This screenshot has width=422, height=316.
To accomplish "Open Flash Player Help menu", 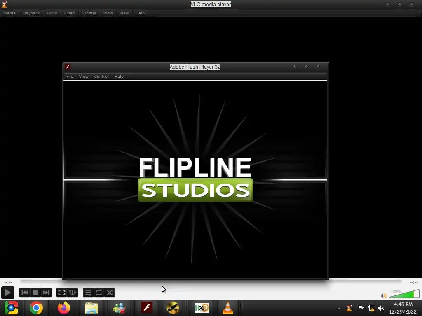I will click(119, 76).
